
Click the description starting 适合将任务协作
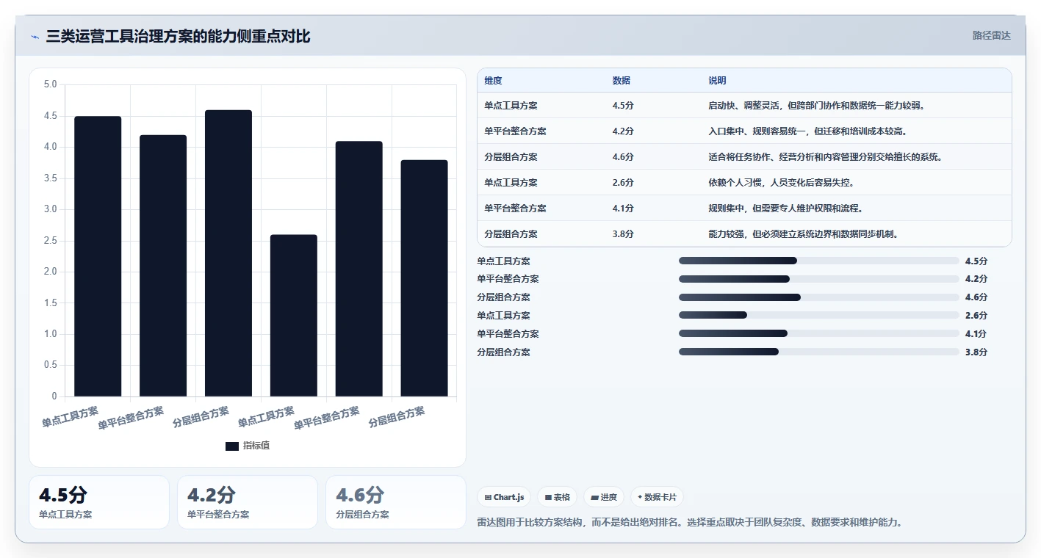point(825,157)
